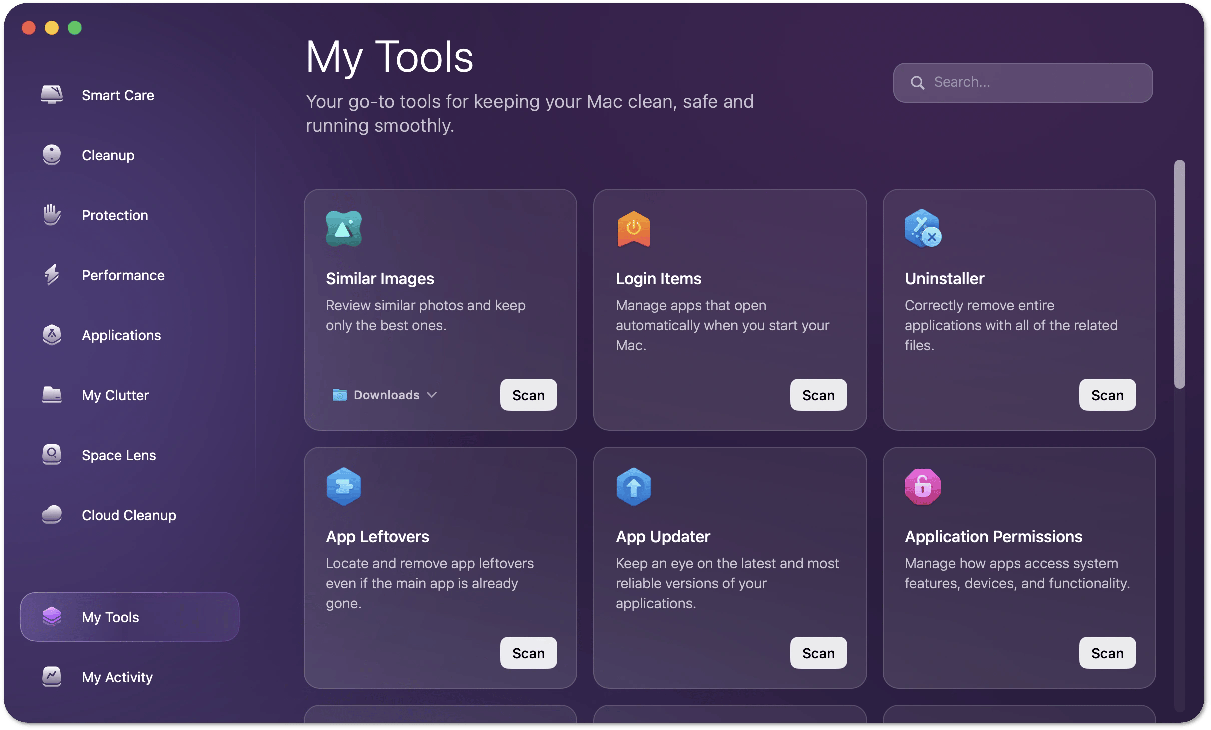Focus the Search input field
This screenshot has width=1211, height=730.
pyautogui.click(x=1031, y=82)
